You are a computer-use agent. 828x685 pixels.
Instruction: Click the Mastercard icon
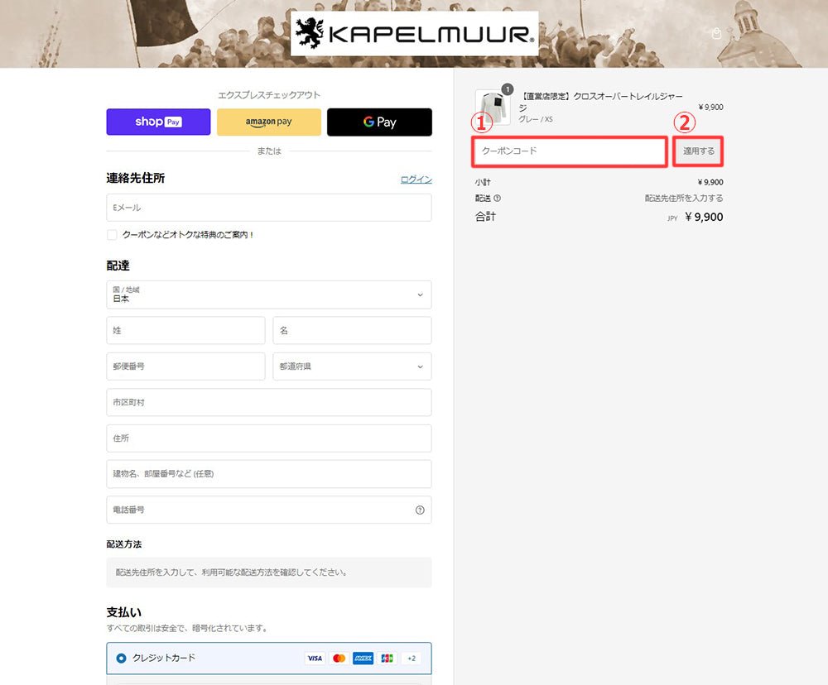(x=339, y=658)
